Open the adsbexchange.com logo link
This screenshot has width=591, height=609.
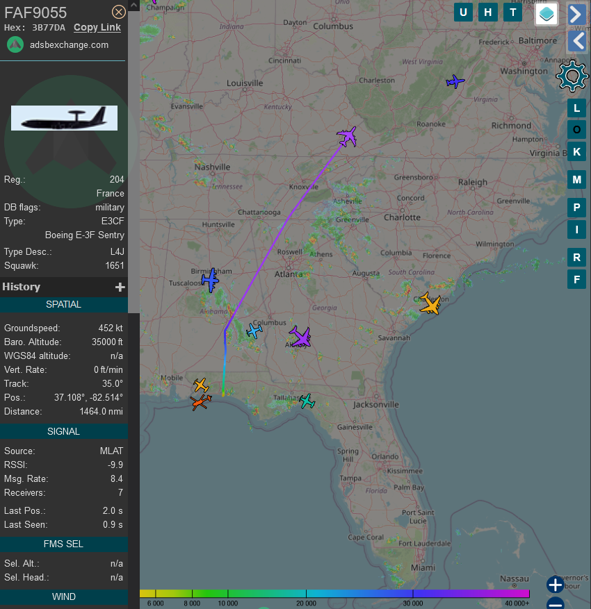(x=15, y=44)
